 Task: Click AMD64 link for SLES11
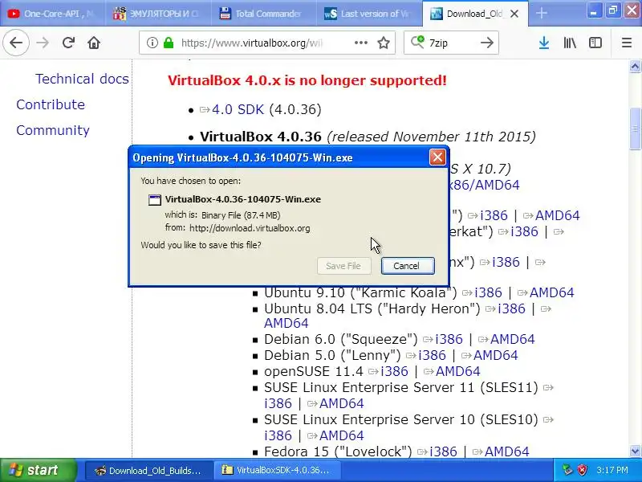tap(342, 403)
